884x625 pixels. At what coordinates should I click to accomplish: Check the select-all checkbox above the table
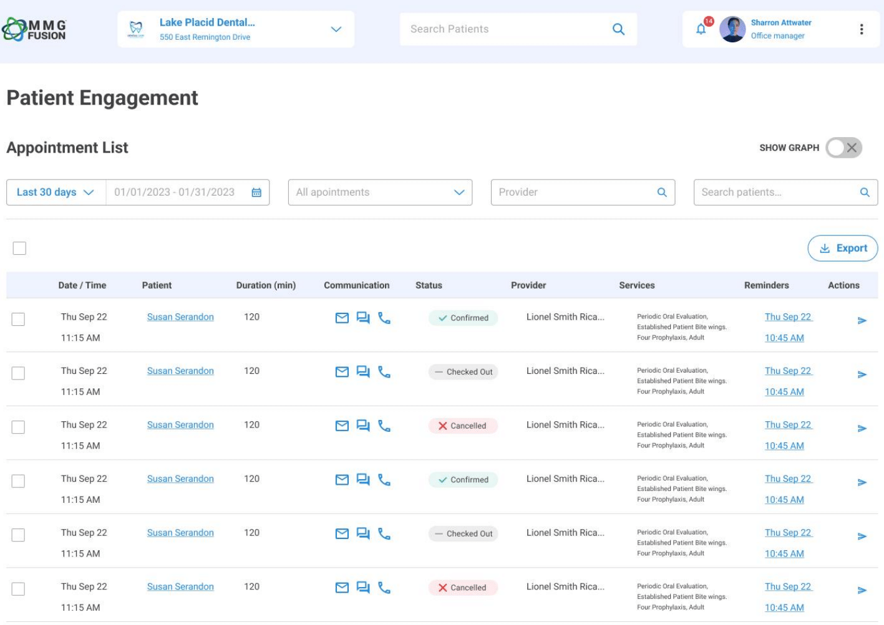(x=20, y=248)
